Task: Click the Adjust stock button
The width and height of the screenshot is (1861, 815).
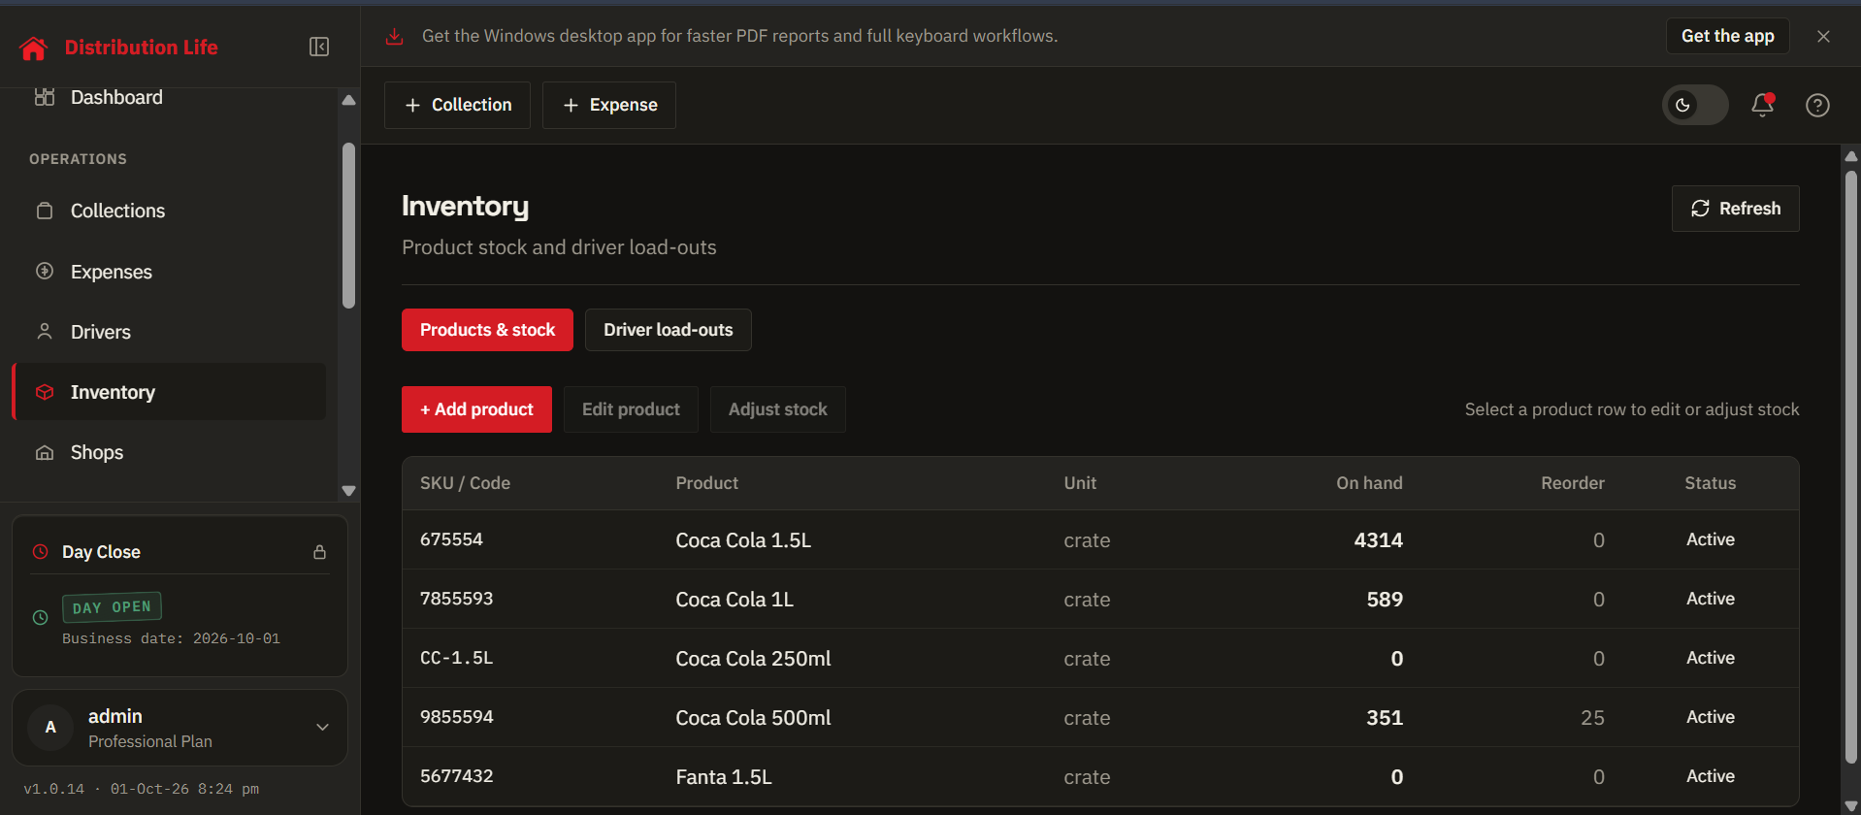Action: click(777, 409)
